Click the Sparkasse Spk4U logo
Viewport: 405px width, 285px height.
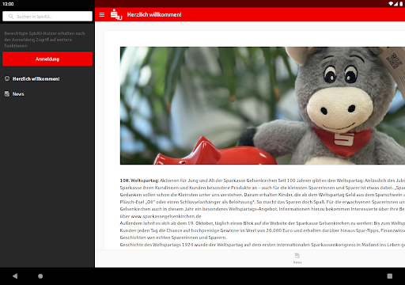(116, 14)
